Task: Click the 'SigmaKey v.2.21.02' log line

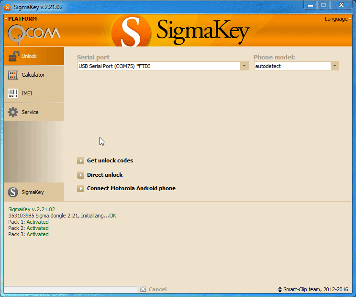Action: (32, 209)
